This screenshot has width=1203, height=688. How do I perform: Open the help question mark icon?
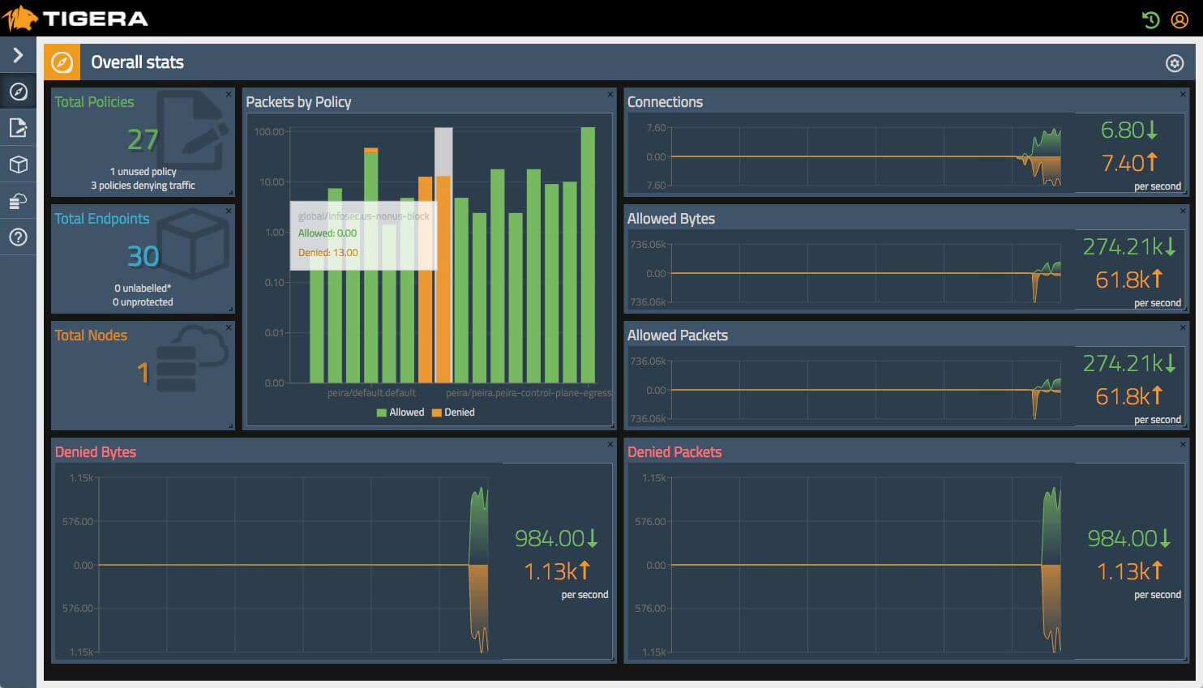click(x=18, y=237)
